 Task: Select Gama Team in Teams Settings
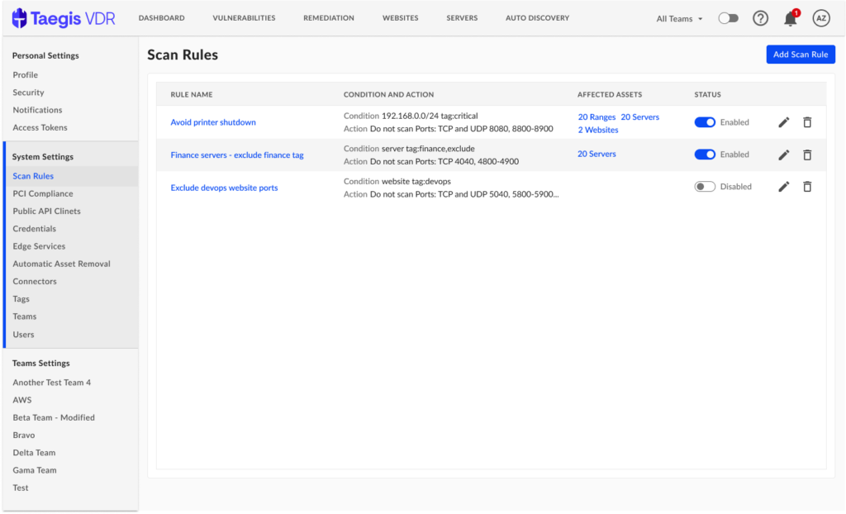(35, 470)
